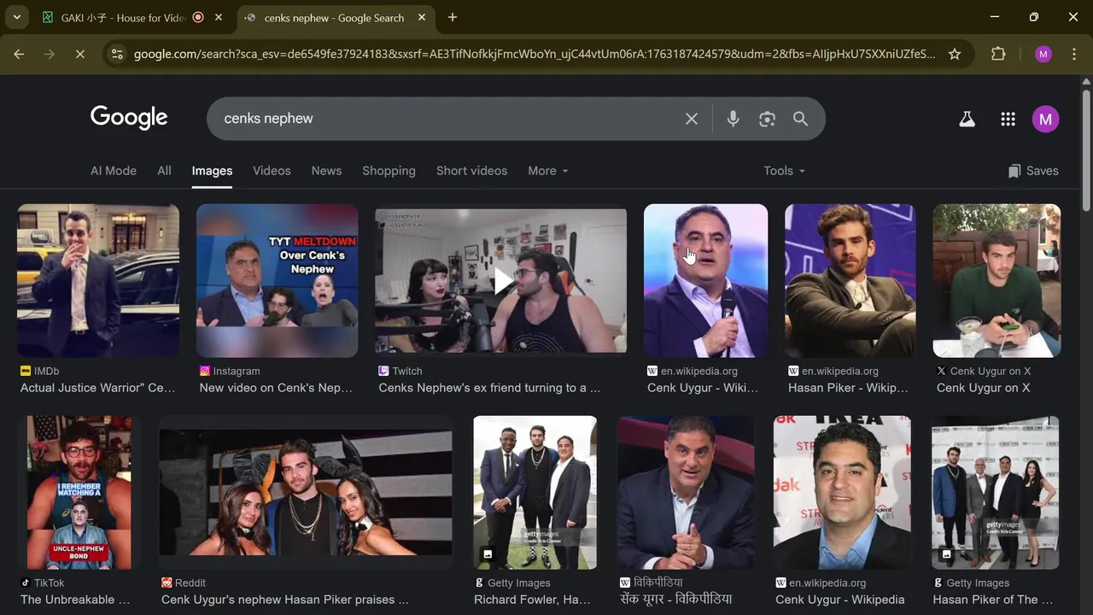Open the Cenk Uygur on X image
This screenshot has height=615, width=1093.
click(x=997, y=280)
